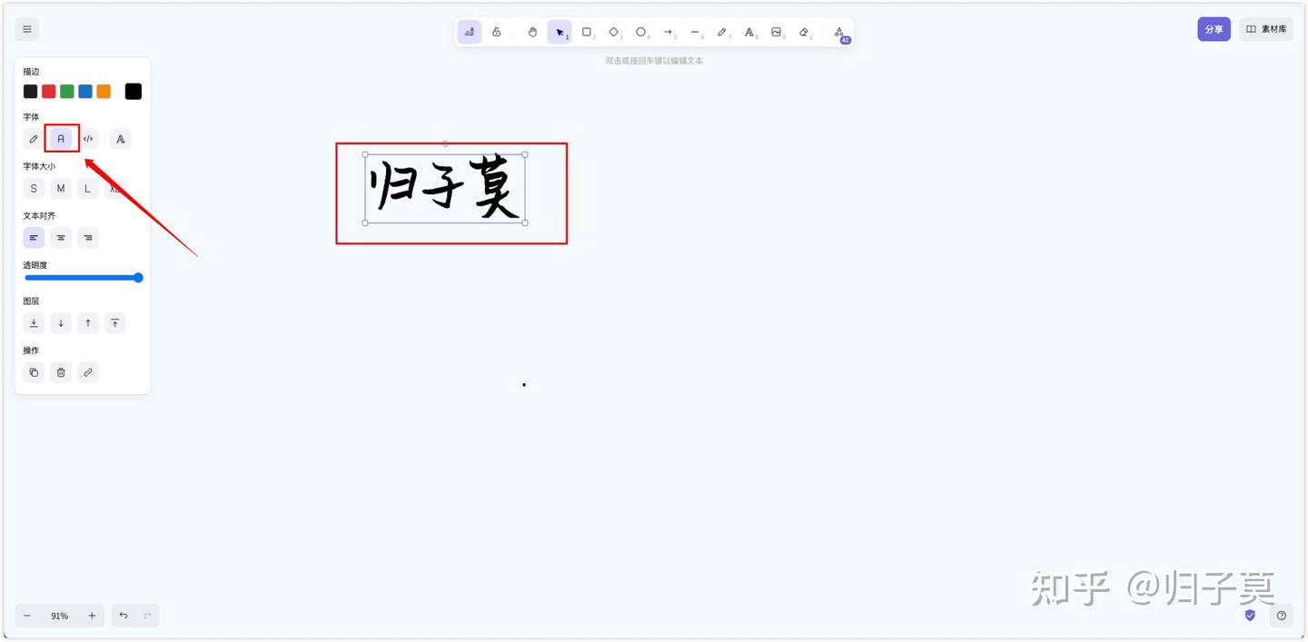Click the 分享 share button
This screenshot has width=1308, height=642.
[1214, 29]
